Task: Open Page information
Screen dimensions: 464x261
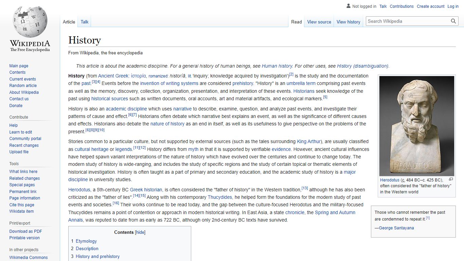Action: [24, 198]
